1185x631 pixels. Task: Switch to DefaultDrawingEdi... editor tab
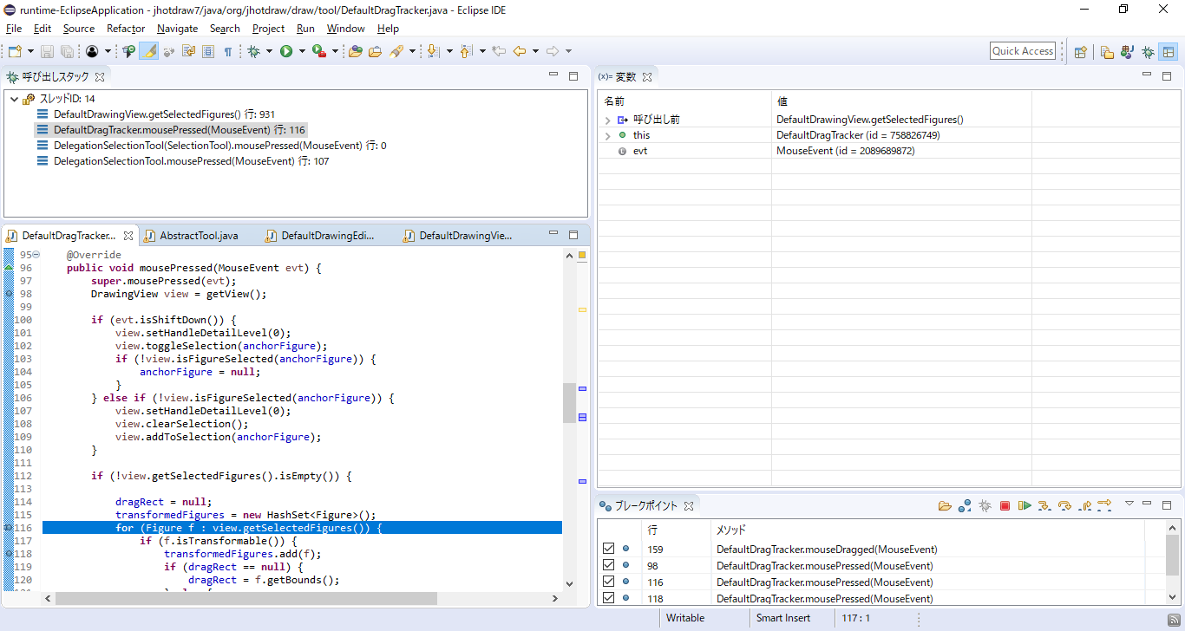(328, 235)
